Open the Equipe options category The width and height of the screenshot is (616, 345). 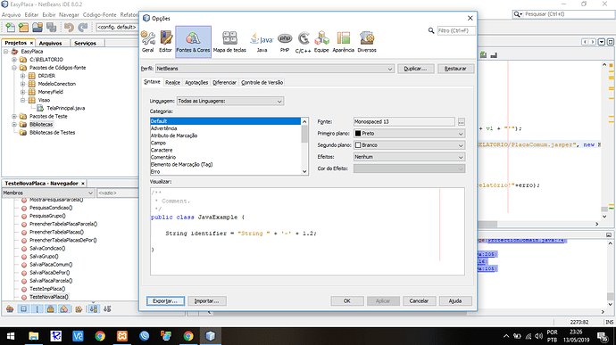coord(321,42)
